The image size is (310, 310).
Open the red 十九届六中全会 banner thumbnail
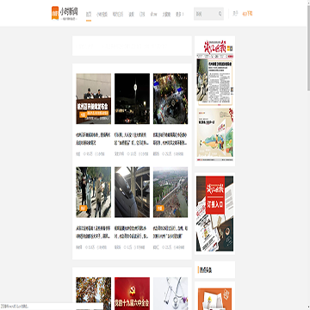point(132,294)
